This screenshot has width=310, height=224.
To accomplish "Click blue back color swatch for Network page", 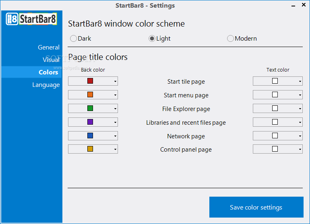I will [x=90, y=135].
